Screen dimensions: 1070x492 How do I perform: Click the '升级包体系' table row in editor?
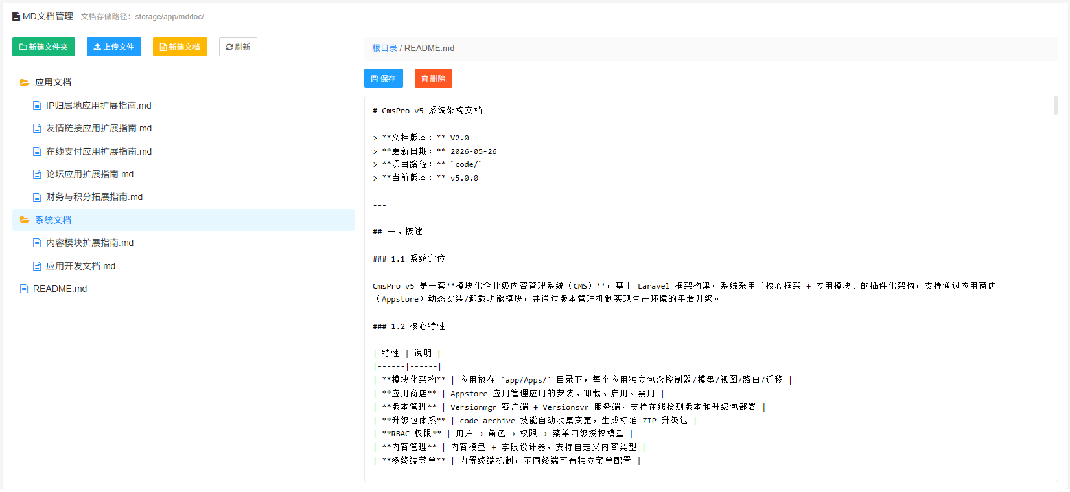[535, 421]
